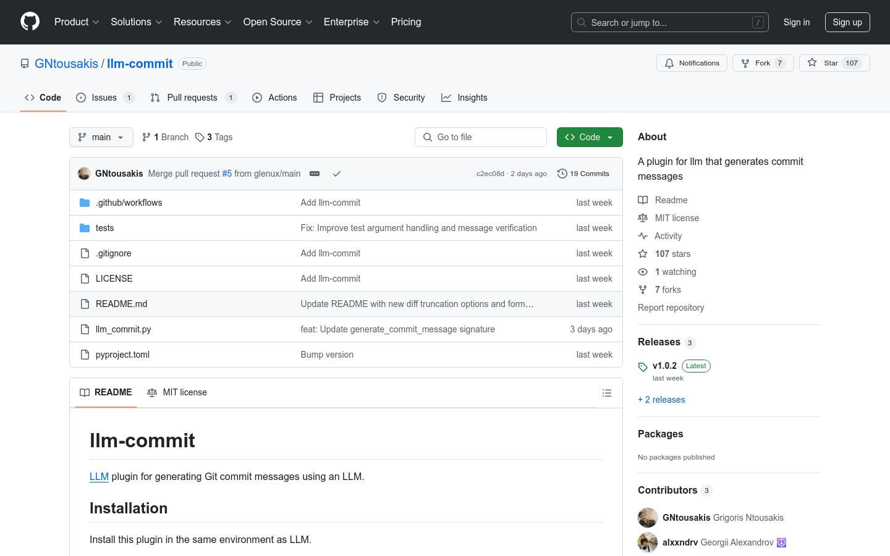Toggle the README outline list icon
The height and width of the screenshot is (556, 890).
[x=607, y=392]
